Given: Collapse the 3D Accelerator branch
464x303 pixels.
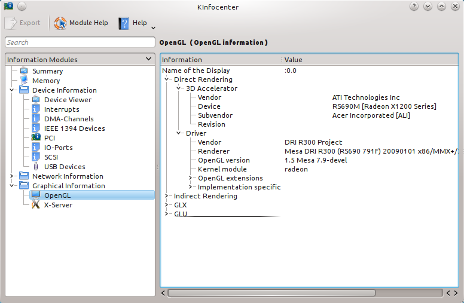Looking at the screenshot, I should click(x=179, y=88).
